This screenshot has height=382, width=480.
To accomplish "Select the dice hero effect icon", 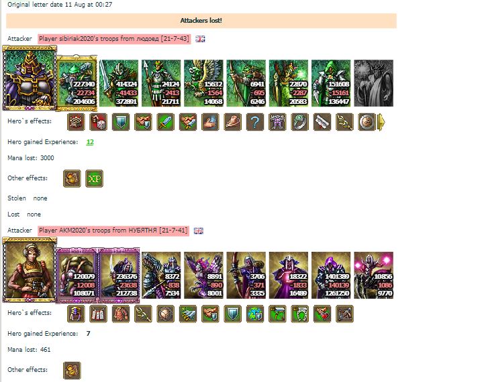I will [x=98, y=122].
